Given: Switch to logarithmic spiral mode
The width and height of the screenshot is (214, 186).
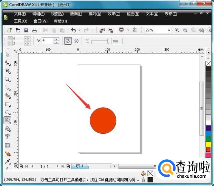Looking at the screenshot, I should 76,41.
